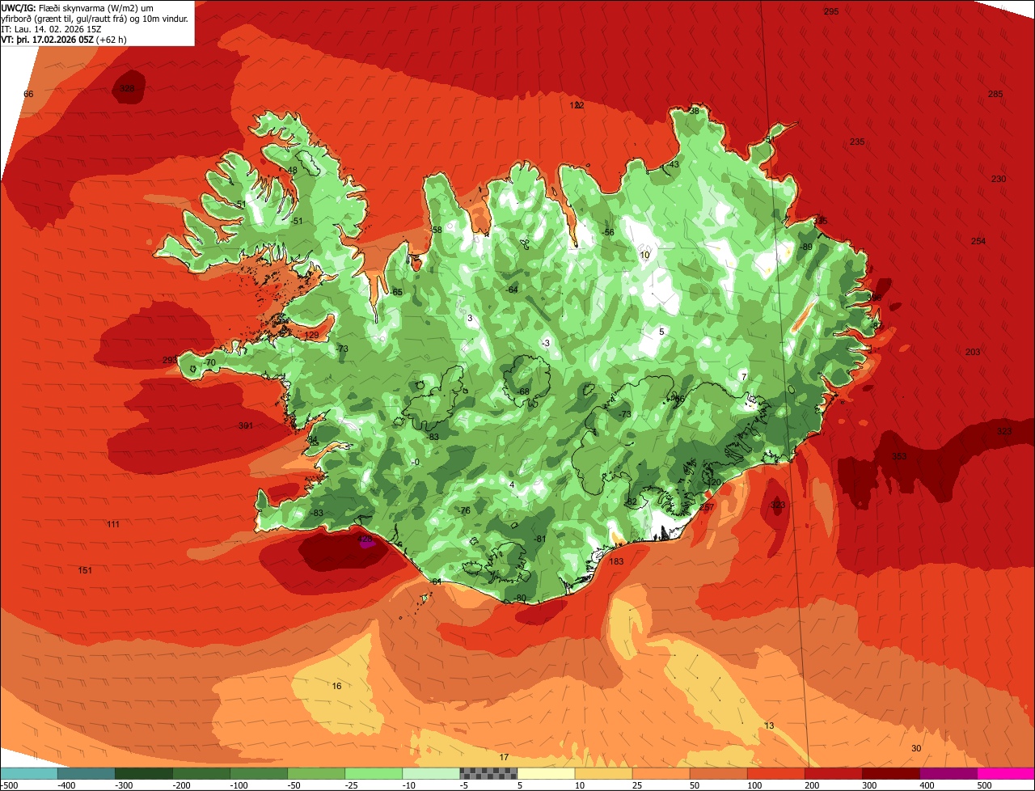Viewport: 1035px width, 791px height.
Task: Click the map value 151 in southwest sea
Action: pos(85,571)
